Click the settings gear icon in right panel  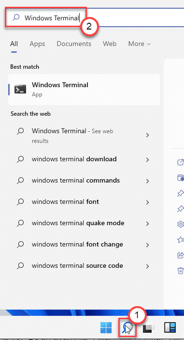[181, 224]
